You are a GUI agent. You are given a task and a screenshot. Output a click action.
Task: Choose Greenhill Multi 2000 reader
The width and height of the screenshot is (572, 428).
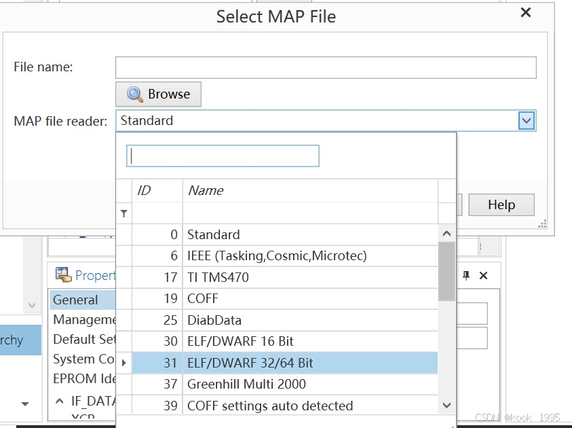click(x=284, y=384)
